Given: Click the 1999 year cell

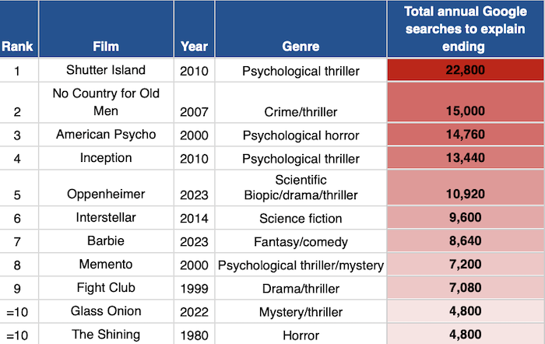Looking at the screenshot, I should click(194, 289).
